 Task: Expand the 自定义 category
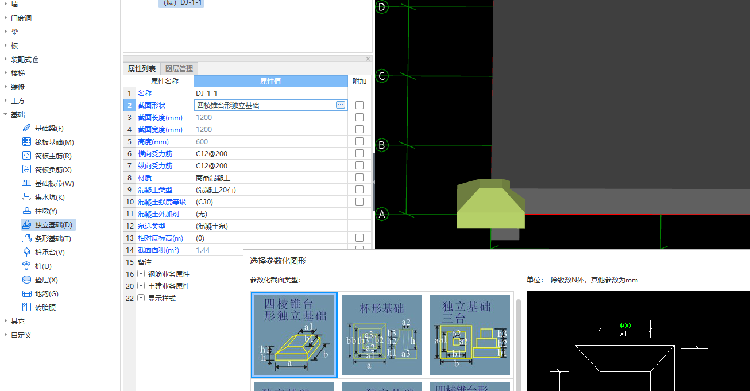tap(5, 335)
